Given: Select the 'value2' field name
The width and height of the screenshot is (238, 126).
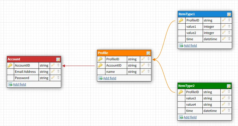Looking at the screenshot, I should (191, 33).
